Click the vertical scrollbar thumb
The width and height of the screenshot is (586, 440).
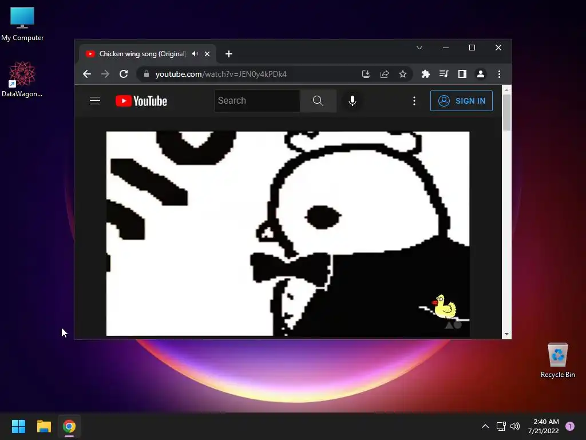click(x=507, y=113)
